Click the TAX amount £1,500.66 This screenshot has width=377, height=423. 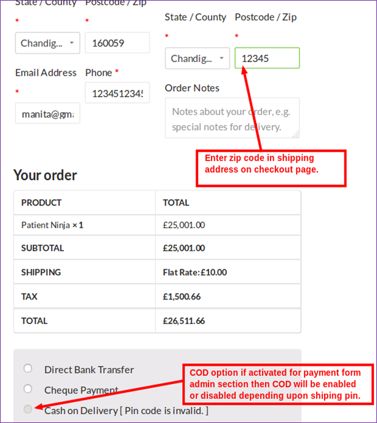pyautogui.click(x=181, y=296)
